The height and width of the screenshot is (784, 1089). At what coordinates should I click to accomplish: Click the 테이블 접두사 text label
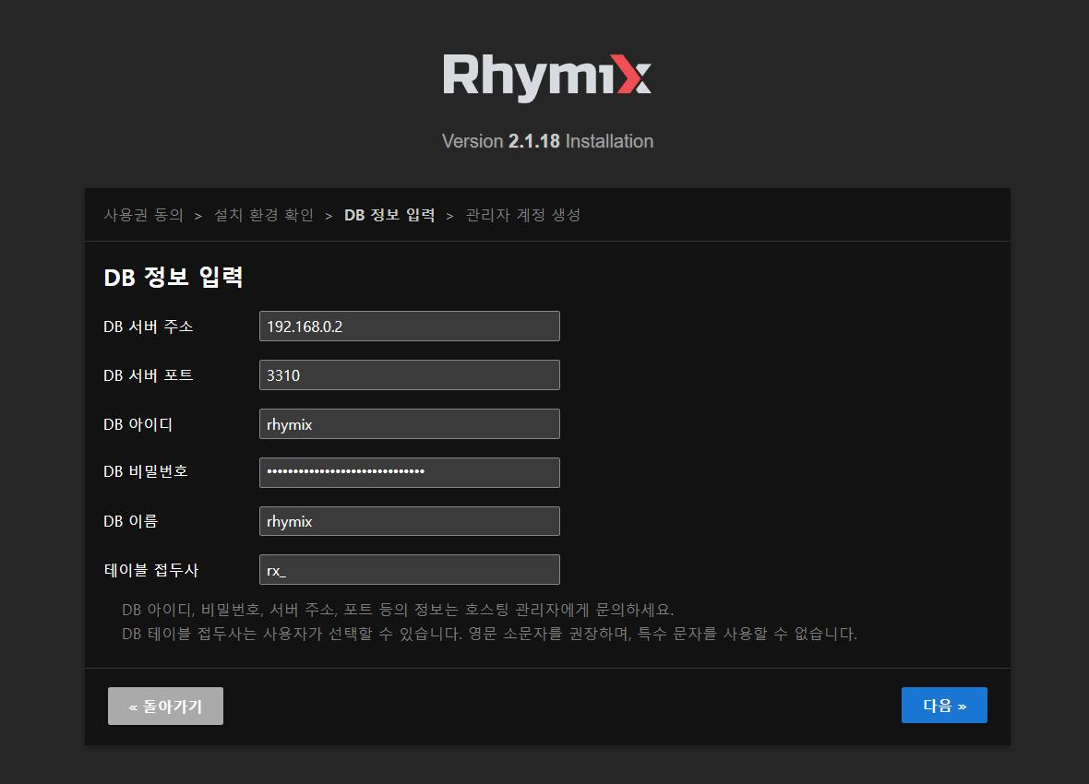tap(150, 570)
